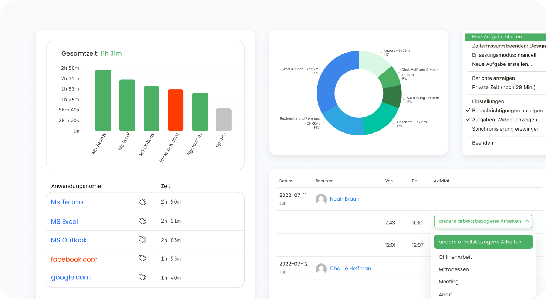Click Berichte anzeigen in the menu
The height and width of the screenshot is (299, 546).
point(493,78)
